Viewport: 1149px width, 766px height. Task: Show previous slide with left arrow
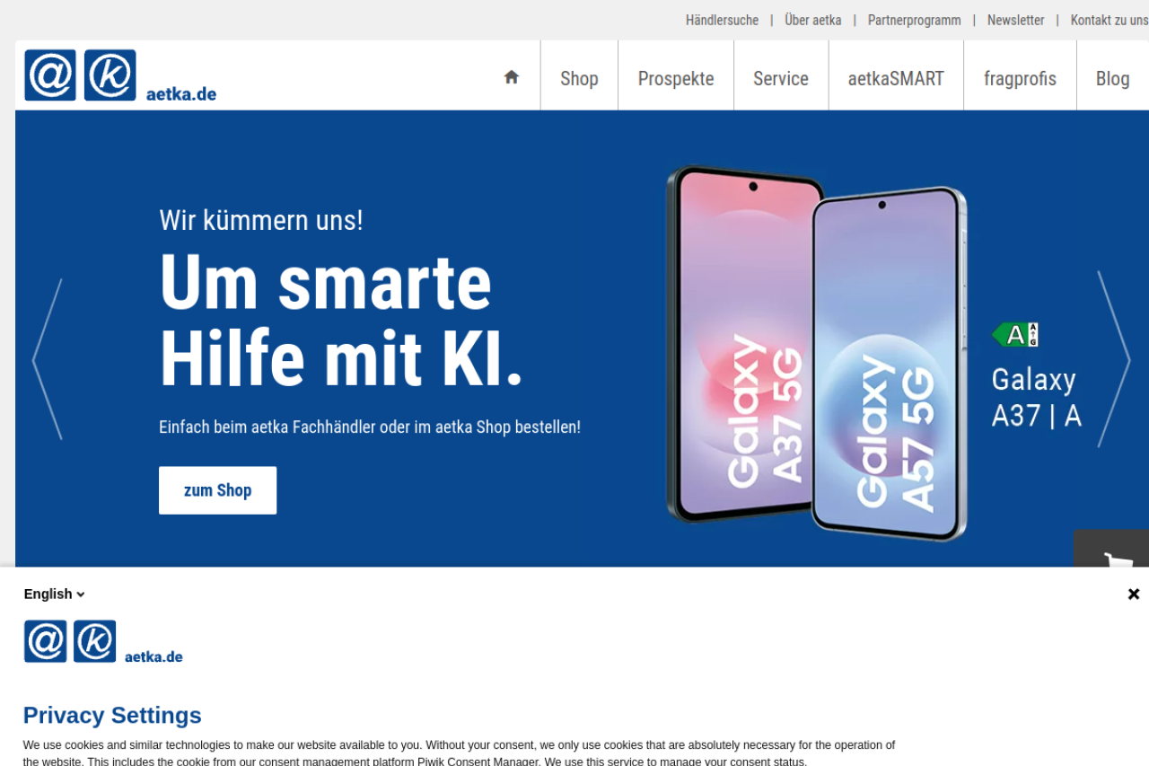(x=48, y=359)
